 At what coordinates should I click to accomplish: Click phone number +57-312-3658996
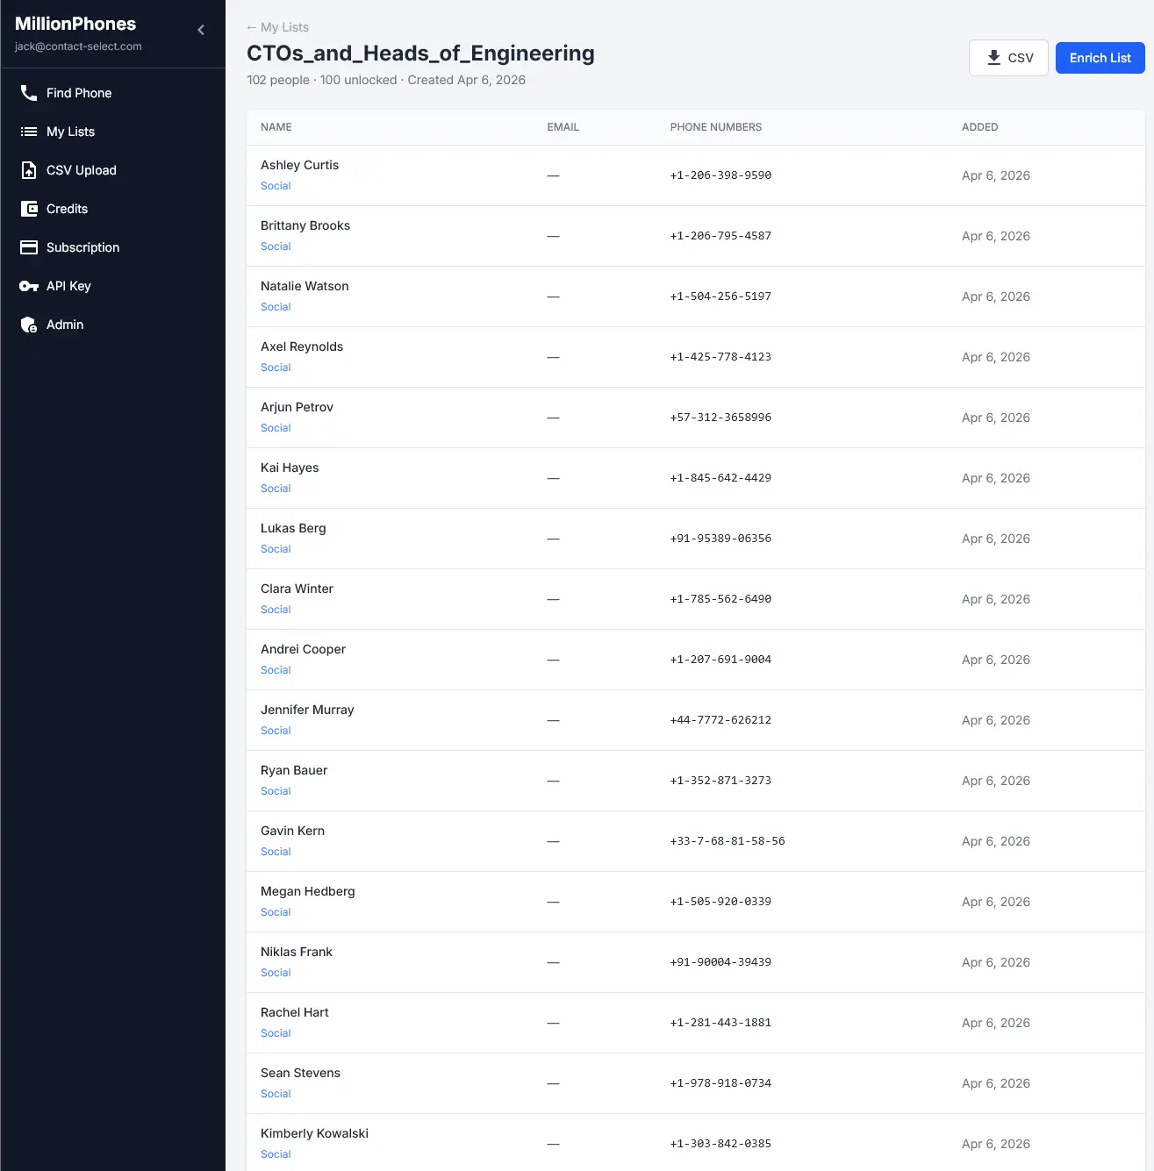click(720, 418)
